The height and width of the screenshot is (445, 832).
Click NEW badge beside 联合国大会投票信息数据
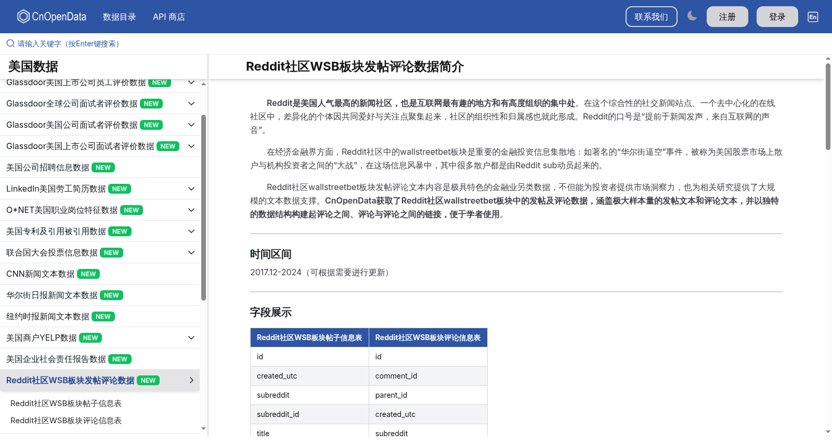point(111,252)
